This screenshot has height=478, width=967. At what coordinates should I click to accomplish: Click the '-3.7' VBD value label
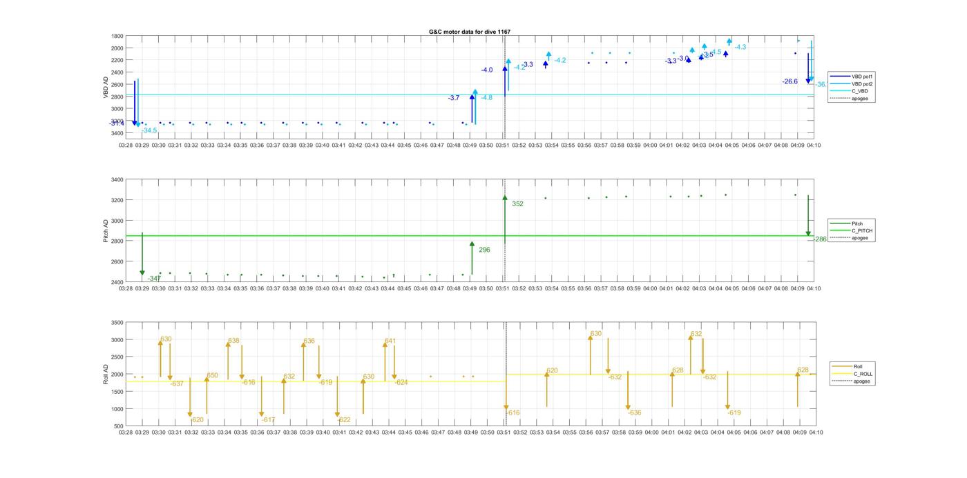click(x=454, y=99)
